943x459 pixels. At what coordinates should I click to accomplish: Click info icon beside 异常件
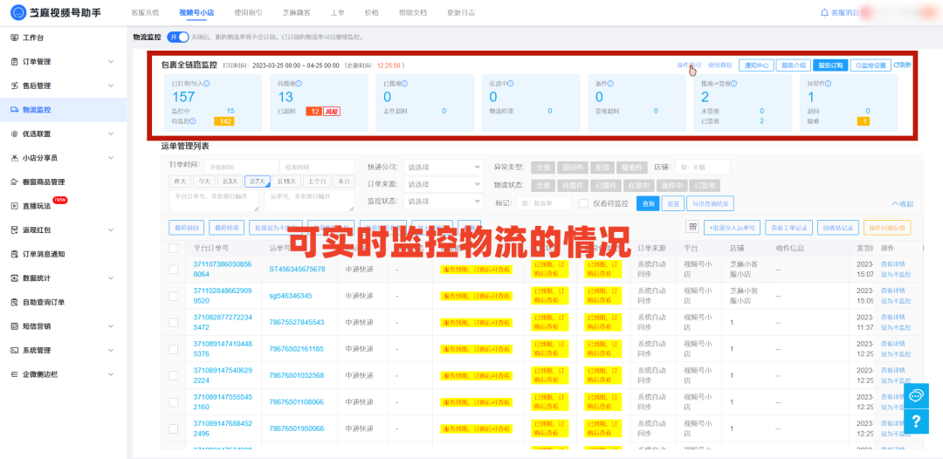(x=829, y=84)
